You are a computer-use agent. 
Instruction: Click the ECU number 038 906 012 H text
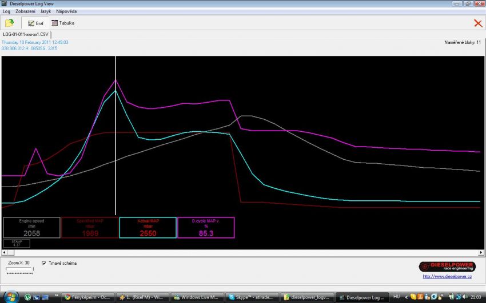click(x=15, y=49)
